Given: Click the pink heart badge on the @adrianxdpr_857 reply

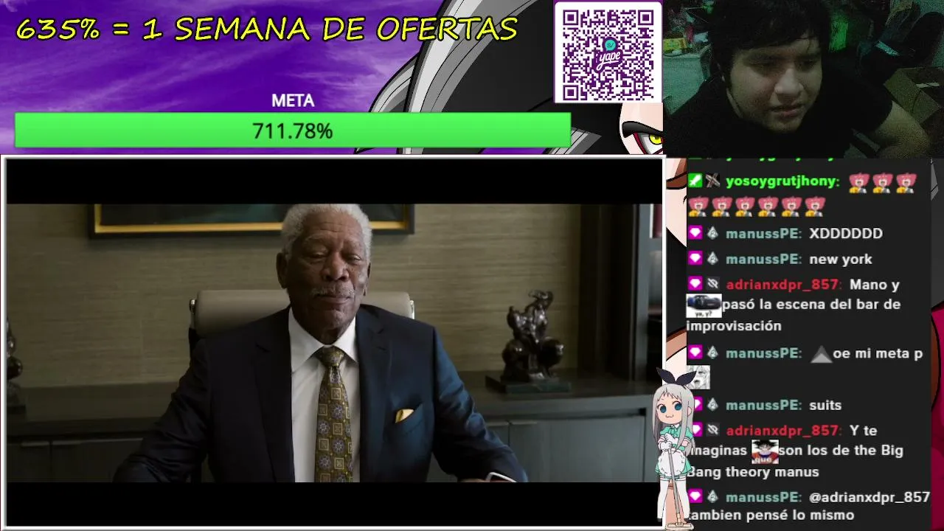Looking at the screenshot, I should coord(695,497).
